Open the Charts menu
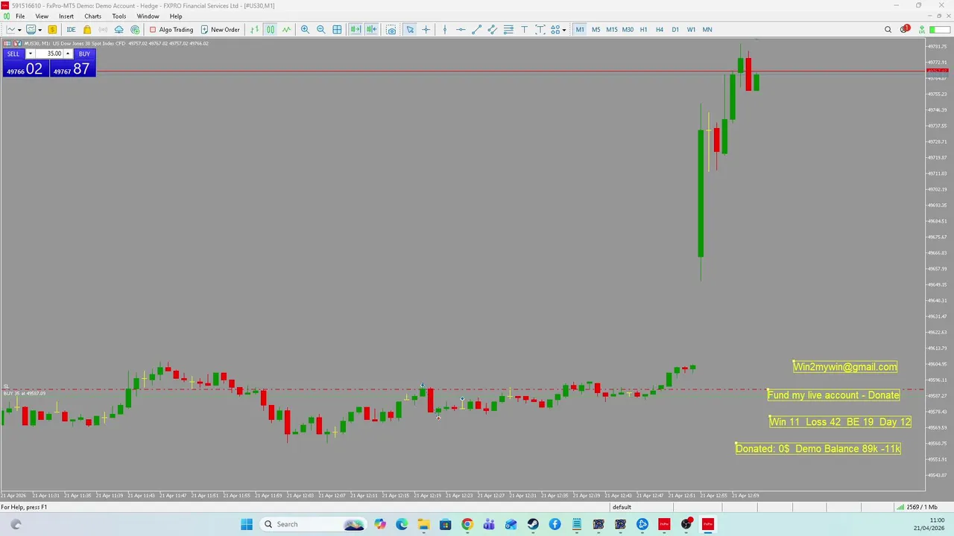 (92, 16)
